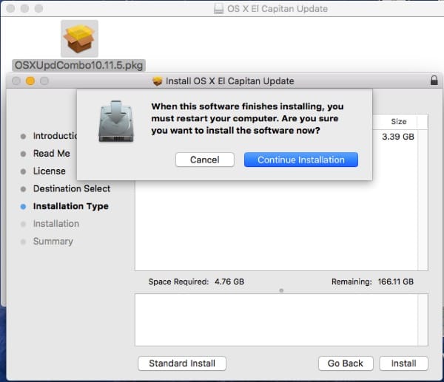Image resolution: width=444 pixels, height=382 pixels.
Task: Go to the Destination Select step
Action: [72, 189]
